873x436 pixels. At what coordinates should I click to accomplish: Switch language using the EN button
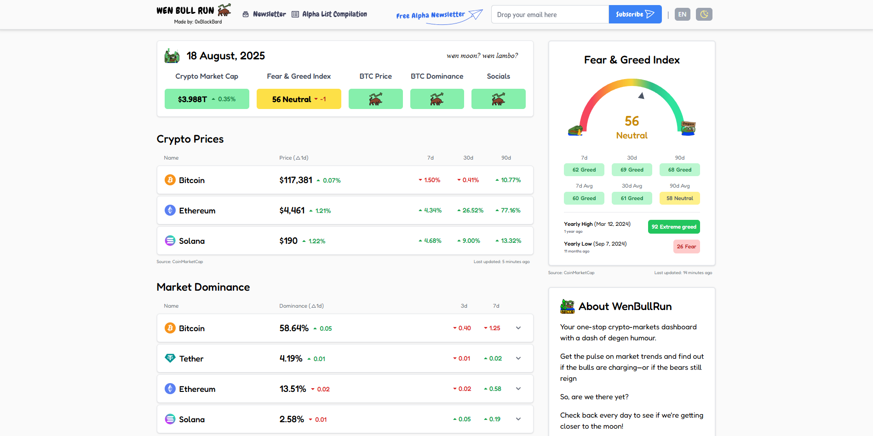click(682, 14)
